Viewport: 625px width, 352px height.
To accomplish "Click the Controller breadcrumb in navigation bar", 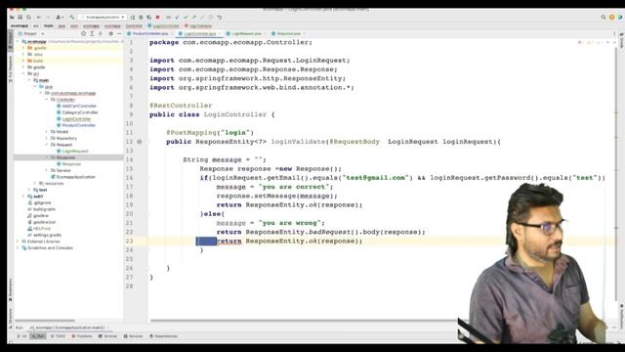I will (134, 26).
